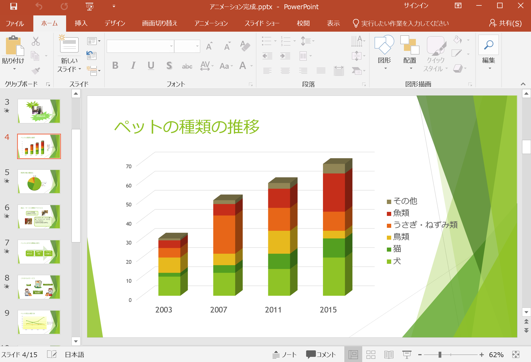The height and width of the screenshot is (362, 531).
Task: Open Quick Access Toolbar customize arrow
Action: tap(114, 6)
